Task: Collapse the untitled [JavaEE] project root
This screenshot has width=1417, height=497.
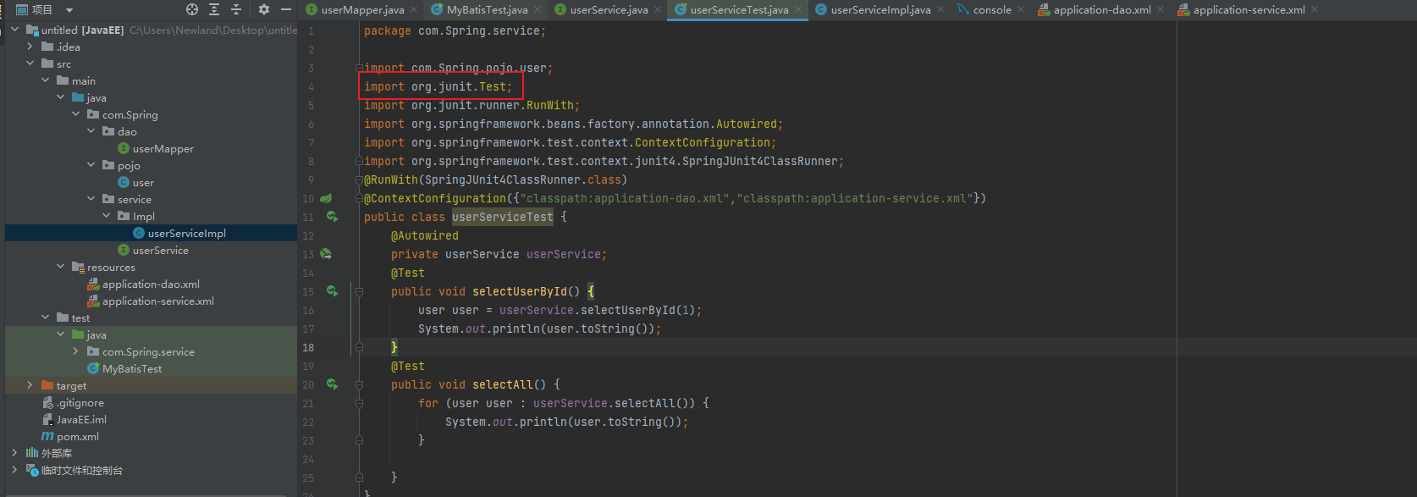Action: (x=14, y=30)
